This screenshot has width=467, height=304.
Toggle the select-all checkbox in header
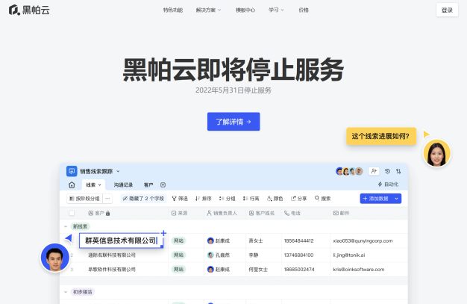(72, 213)
